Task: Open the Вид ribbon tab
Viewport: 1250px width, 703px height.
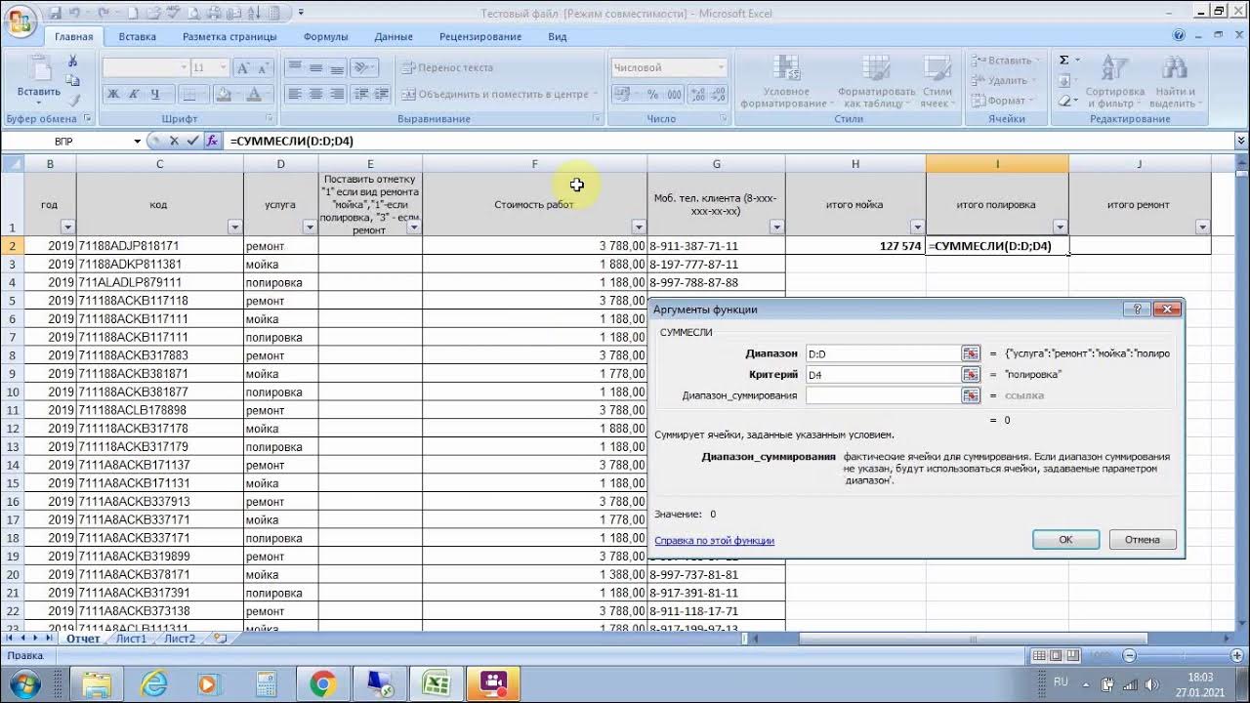Action: click(557, 37)
